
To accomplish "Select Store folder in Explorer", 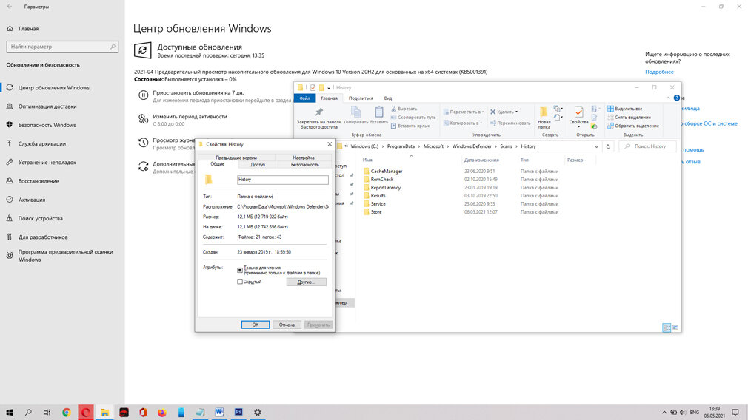I will [376, 212].
